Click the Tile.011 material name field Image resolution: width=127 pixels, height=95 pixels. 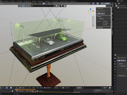(x=71, y=88)
